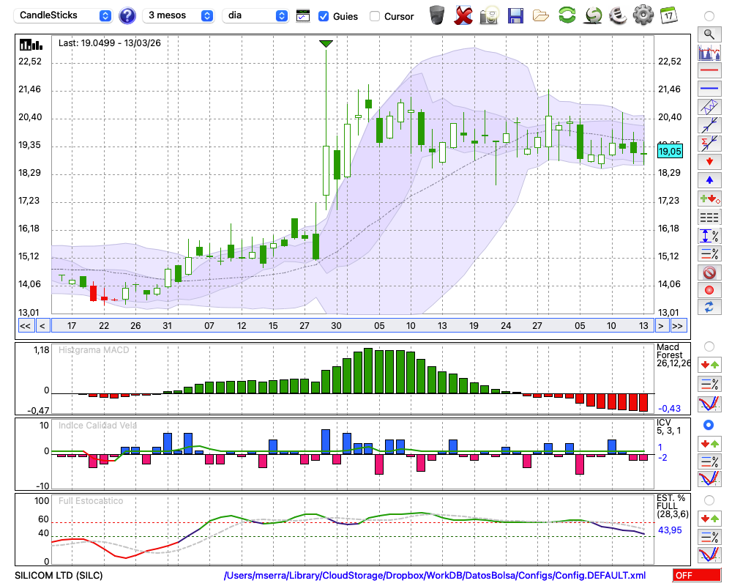Click the Config.DEFAULT.xml file path link
The width and height of the screenshot is (732, 586).
click(x=435, y=576)
